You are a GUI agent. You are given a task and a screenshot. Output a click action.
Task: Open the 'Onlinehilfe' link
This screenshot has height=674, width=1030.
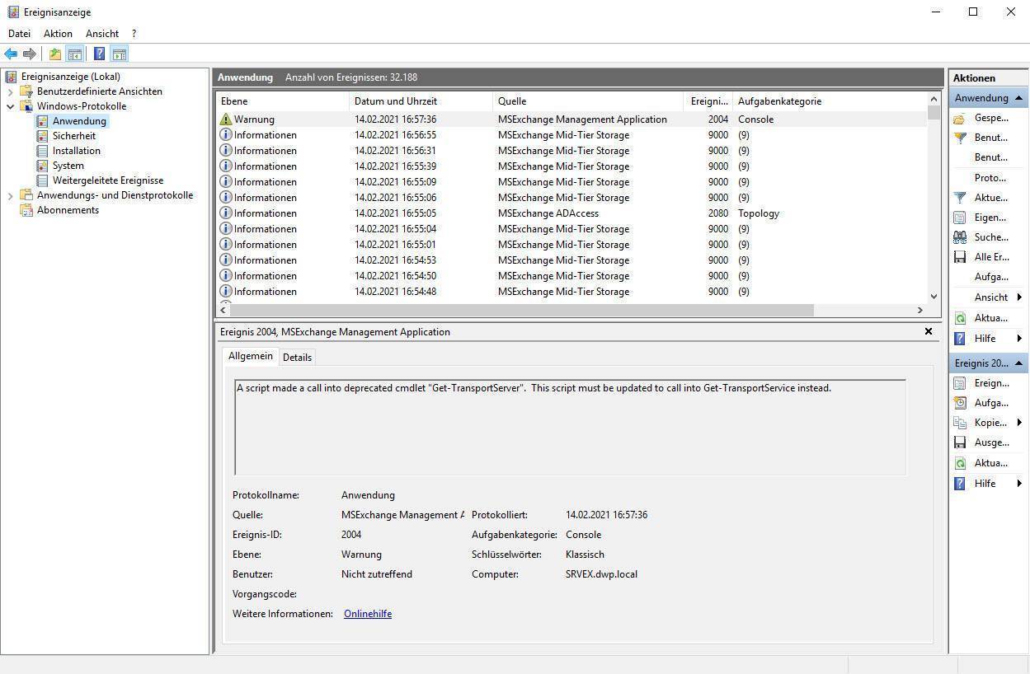click(367, 614)
